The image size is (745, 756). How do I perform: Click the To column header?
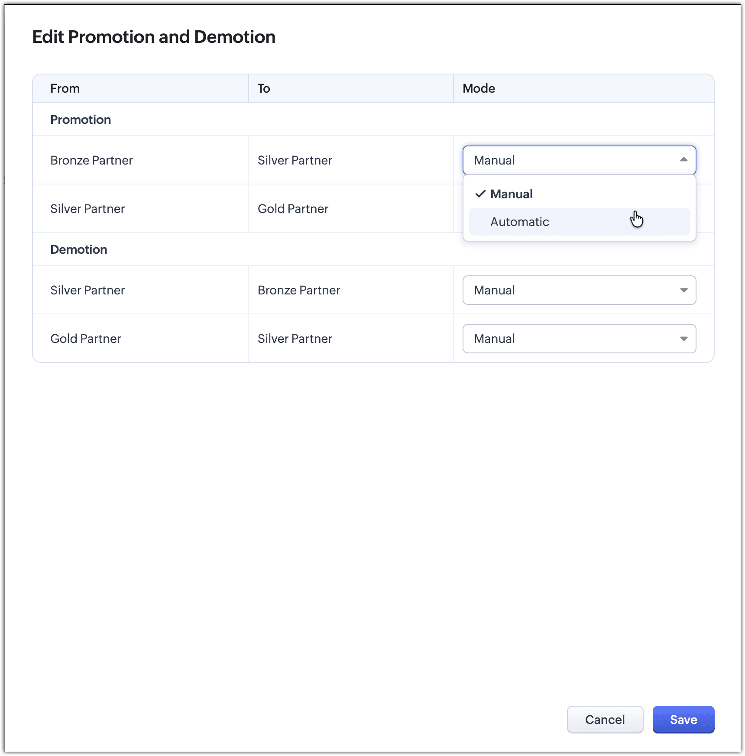coord(264,88)
